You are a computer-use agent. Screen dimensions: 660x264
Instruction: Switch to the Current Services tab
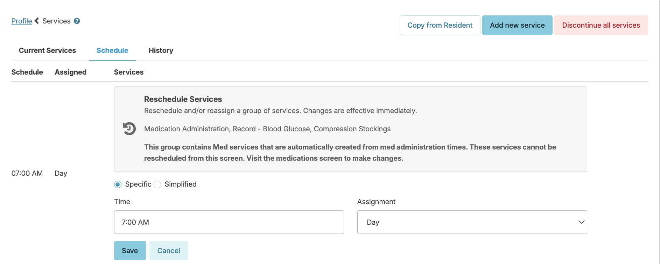(x=47, y=50)
